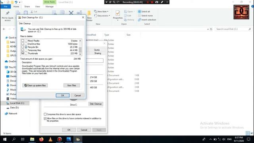Tick the Recycle Bin checkbox
Image resolution: width=254 pixels, height=143 pixels.
pyautogui.click(x=23, y=47)
